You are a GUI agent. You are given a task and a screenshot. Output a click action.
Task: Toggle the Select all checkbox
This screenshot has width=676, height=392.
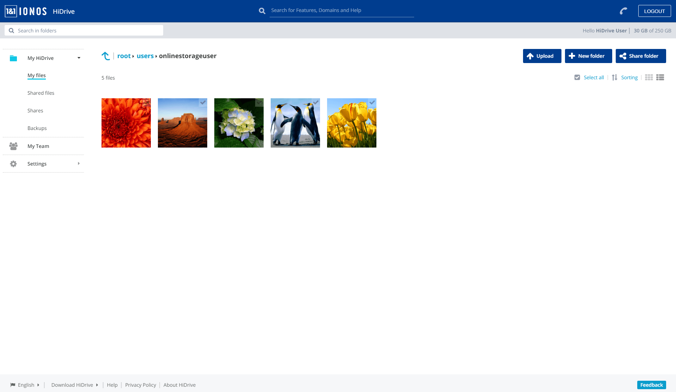click(577, 77)
